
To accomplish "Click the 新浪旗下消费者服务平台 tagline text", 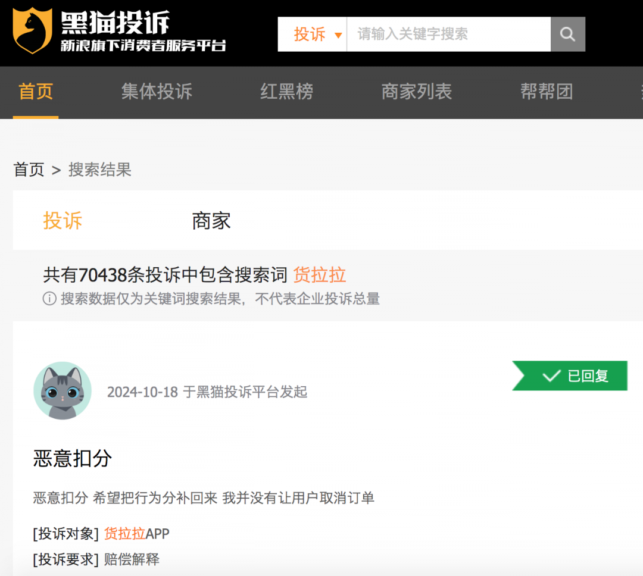I will [143, 45].
